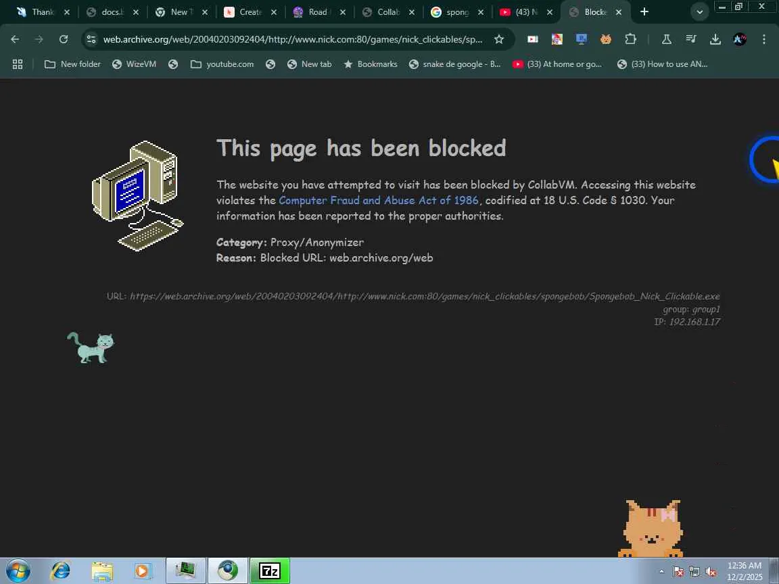Launch Internet Explorer from taskbar
Screen dimensions: 779x584
(x=61, y=570)
